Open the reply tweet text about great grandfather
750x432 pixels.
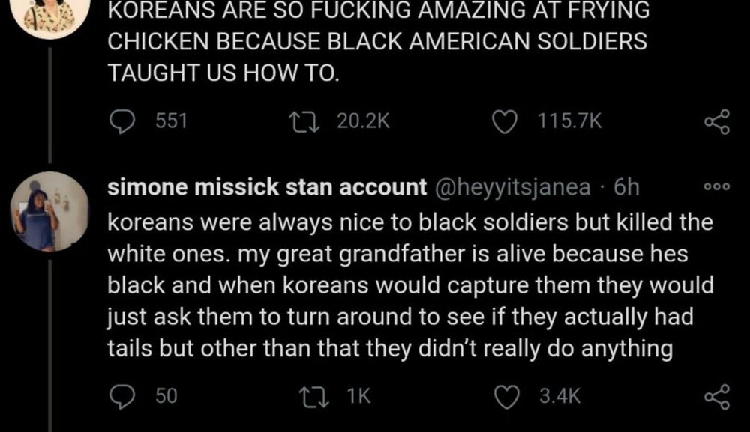click(405, 286)
